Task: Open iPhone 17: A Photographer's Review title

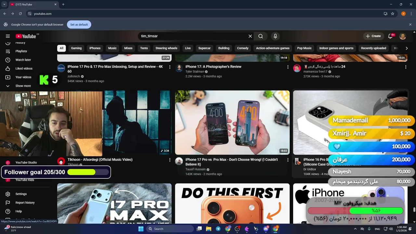Action: point(213,67)
